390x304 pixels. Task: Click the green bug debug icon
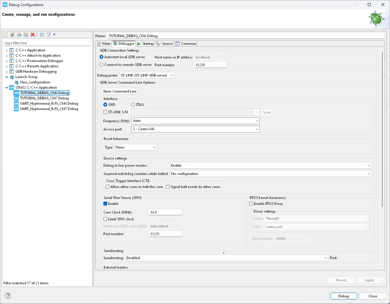(376, 19)
